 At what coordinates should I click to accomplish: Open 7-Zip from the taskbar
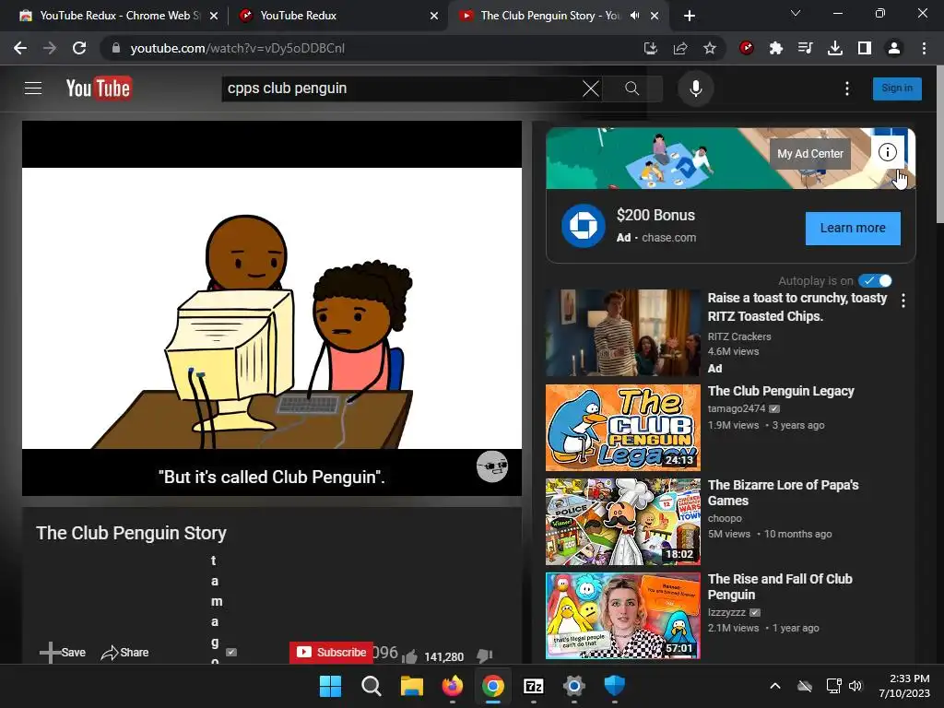click(534, 686)
